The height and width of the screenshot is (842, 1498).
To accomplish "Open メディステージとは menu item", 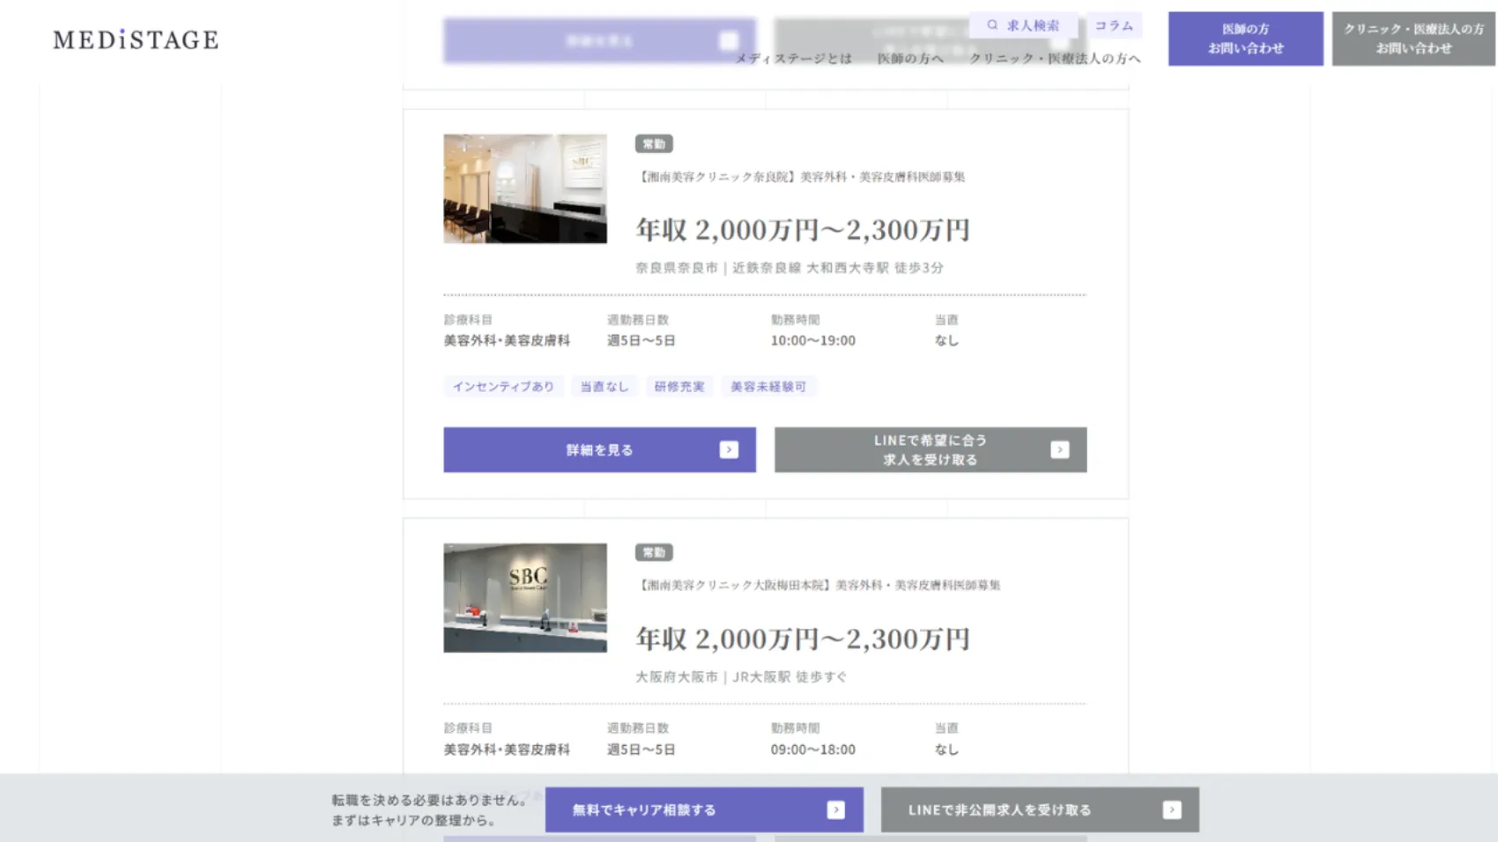I will click(x=793, y=58).
